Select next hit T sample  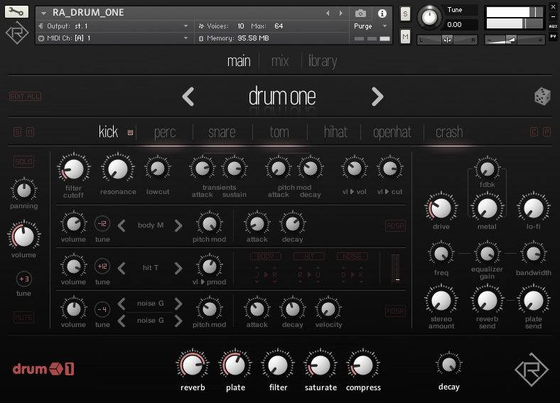pos(178,268)
